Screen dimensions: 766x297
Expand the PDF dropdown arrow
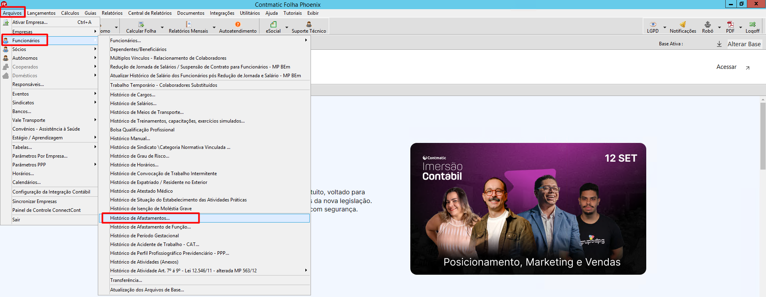[740, 27]
